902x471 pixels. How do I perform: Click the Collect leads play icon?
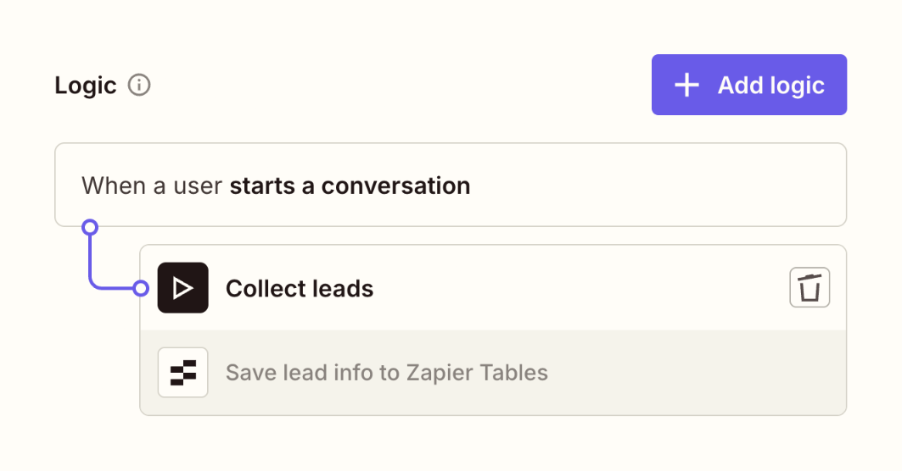click(x=183, y=288)
